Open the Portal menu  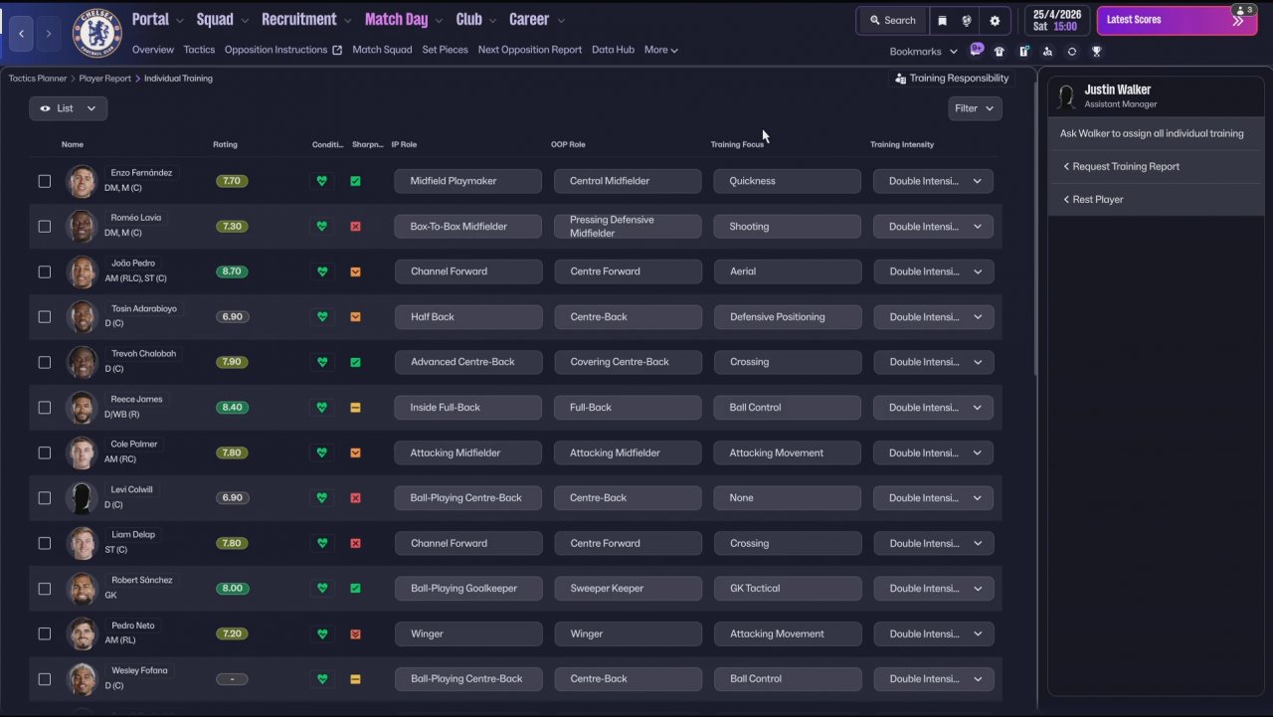pyautogui.click(x=158, y=20)
